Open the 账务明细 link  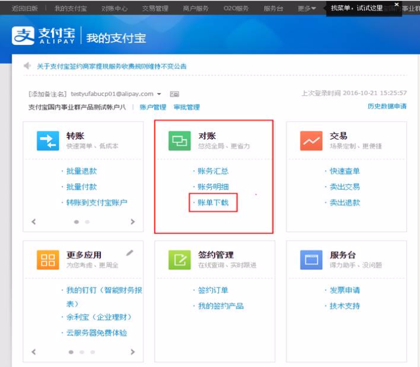[x=213, y=187]
